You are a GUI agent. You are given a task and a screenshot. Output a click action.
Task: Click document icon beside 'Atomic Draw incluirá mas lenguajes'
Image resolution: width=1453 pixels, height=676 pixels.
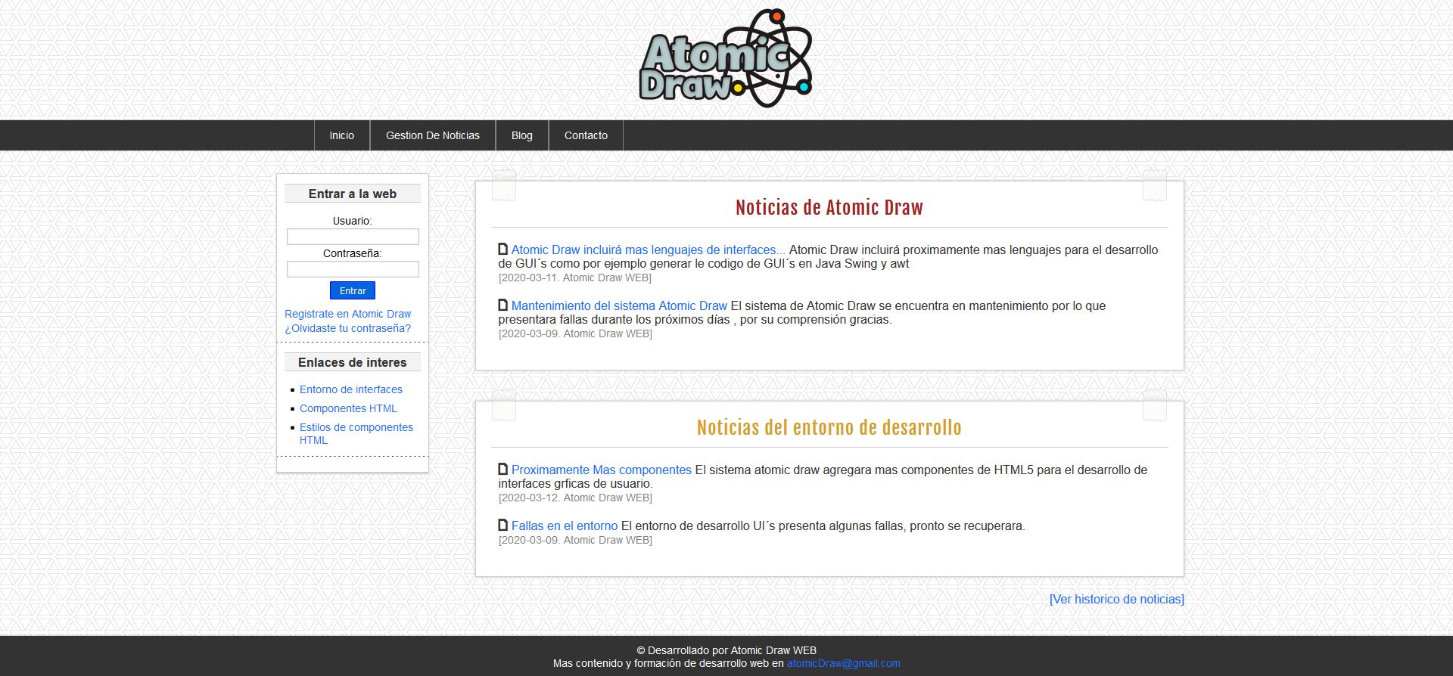point(503,249)
